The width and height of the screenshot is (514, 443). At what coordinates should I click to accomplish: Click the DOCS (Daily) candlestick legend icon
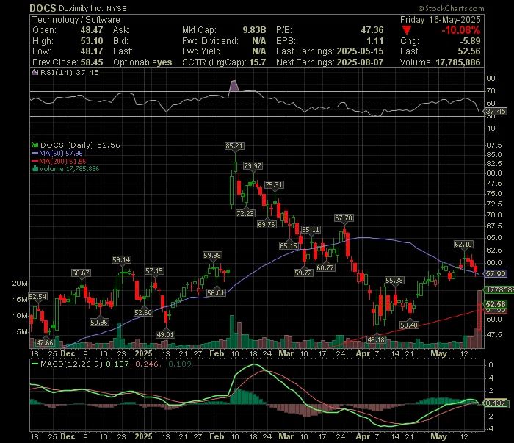tap(35, 145)
